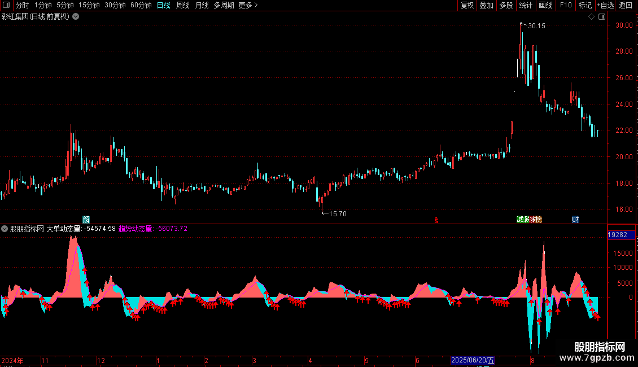Click the blue 财 marker

[575, 220]
